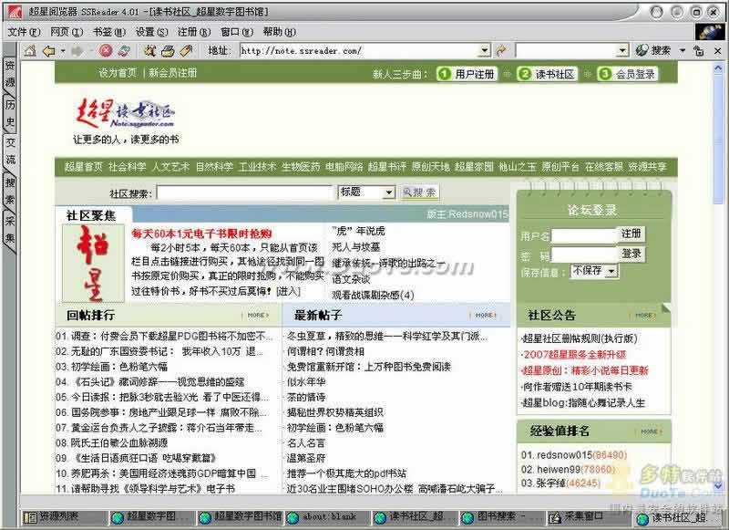
Task: Select the pencil annotation icon in the toolbar
Action: [186, 50]
